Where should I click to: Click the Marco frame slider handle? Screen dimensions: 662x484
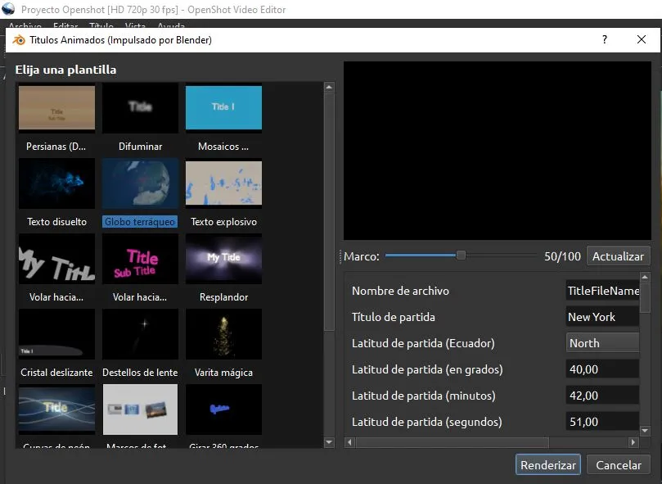pos(461,256)
